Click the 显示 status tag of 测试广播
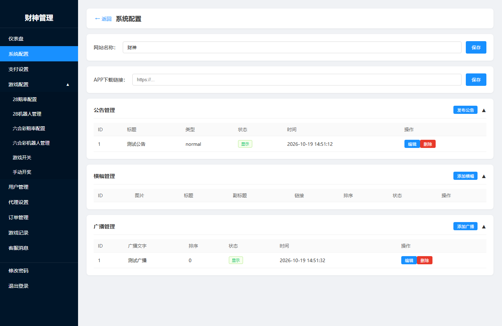Screen dimensions: 502x326 (x=236, y=260)
